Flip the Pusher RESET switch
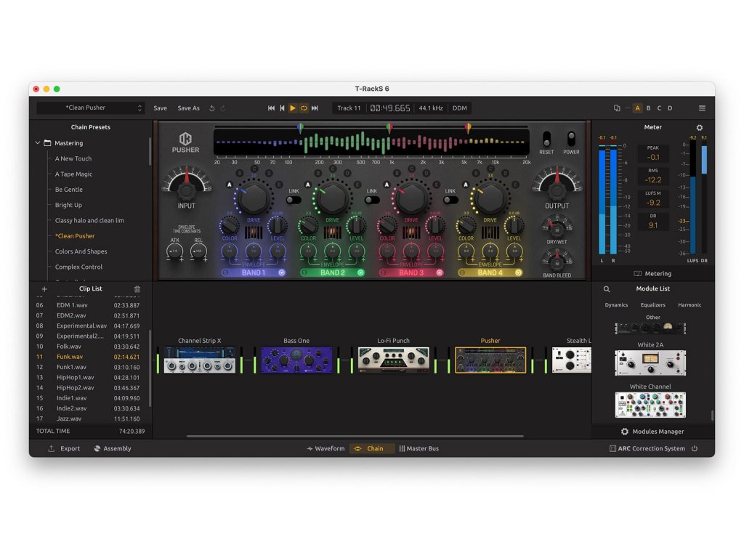The width and height of the screenshot is (744, 558). point(546,138)
